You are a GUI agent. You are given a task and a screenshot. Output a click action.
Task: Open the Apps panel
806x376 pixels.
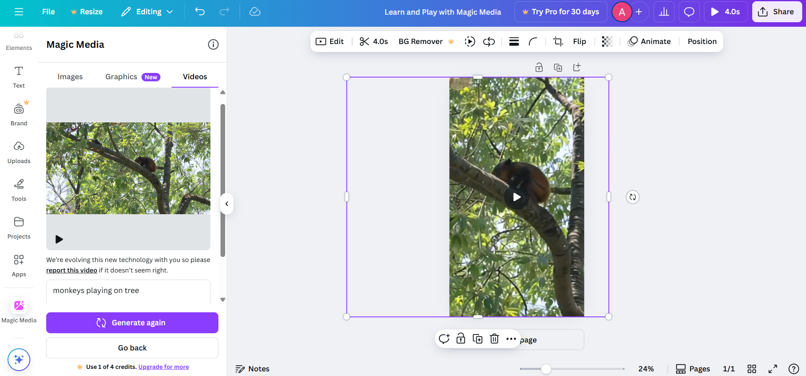tap(19, 265)
